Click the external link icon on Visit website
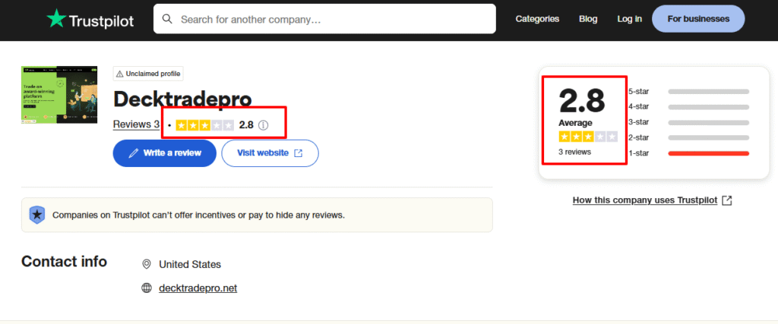This screenshot has height=324, width=778. click(298, 153)
